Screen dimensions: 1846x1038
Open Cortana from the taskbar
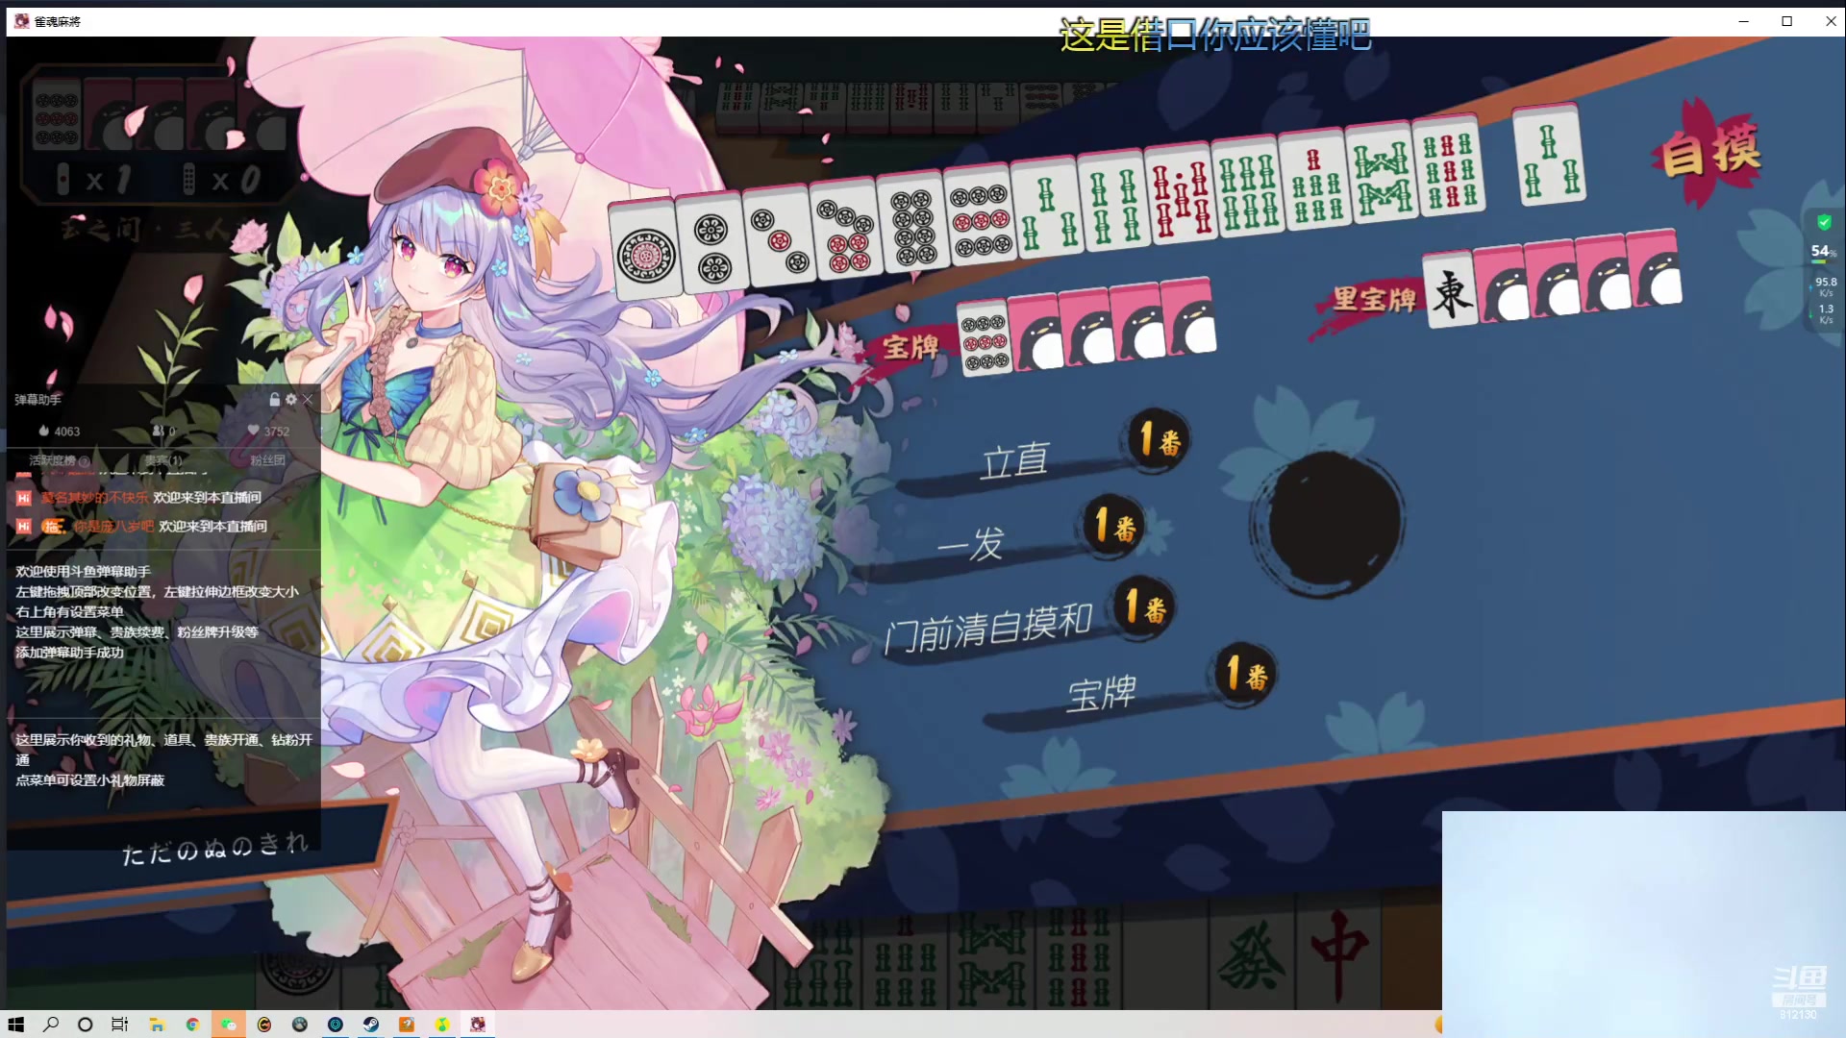click(85, 1024)
